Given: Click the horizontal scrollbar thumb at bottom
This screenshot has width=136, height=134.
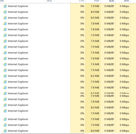Looking at the screenshot, I should pyautogui.click(x=43, y=133).
